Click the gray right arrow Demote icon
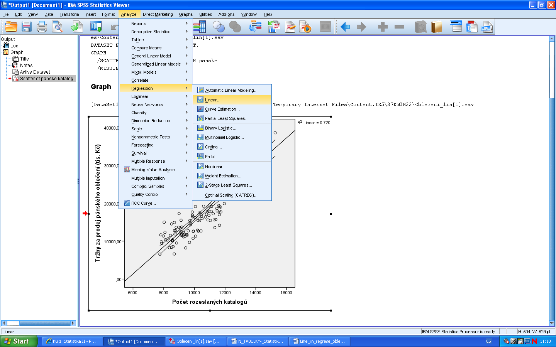The width and height of the screenshot is (556, 347). [361, 27]
